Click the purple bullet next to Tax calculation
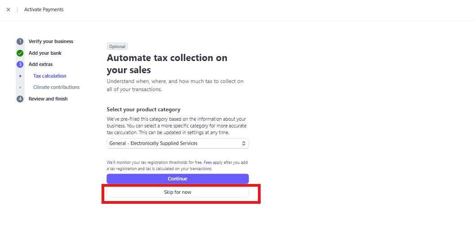This screenshot has width=475, height=241. (x=20, y=76)
